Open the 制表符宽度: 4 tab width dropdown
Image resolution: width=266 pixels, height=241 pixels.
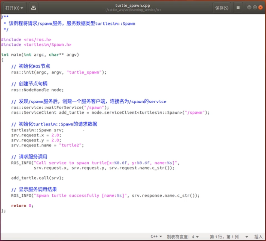[183, 237]
